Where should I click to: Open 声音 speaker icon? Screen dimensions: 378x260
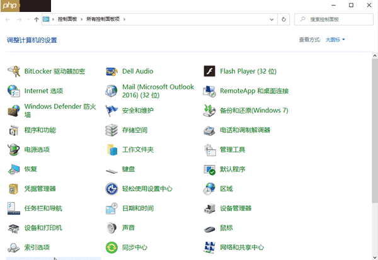coord(112,228)
